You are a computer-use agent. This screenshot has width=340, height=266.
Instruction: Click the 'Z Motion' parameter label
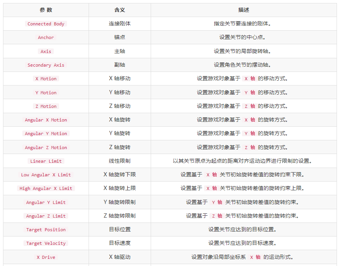pos(46,106)
